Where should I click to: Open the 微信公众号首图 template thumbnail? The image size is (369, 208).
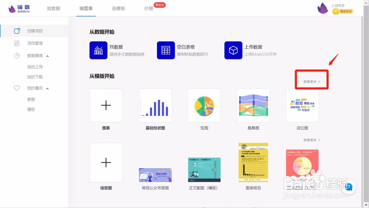[x=155, y=175]
